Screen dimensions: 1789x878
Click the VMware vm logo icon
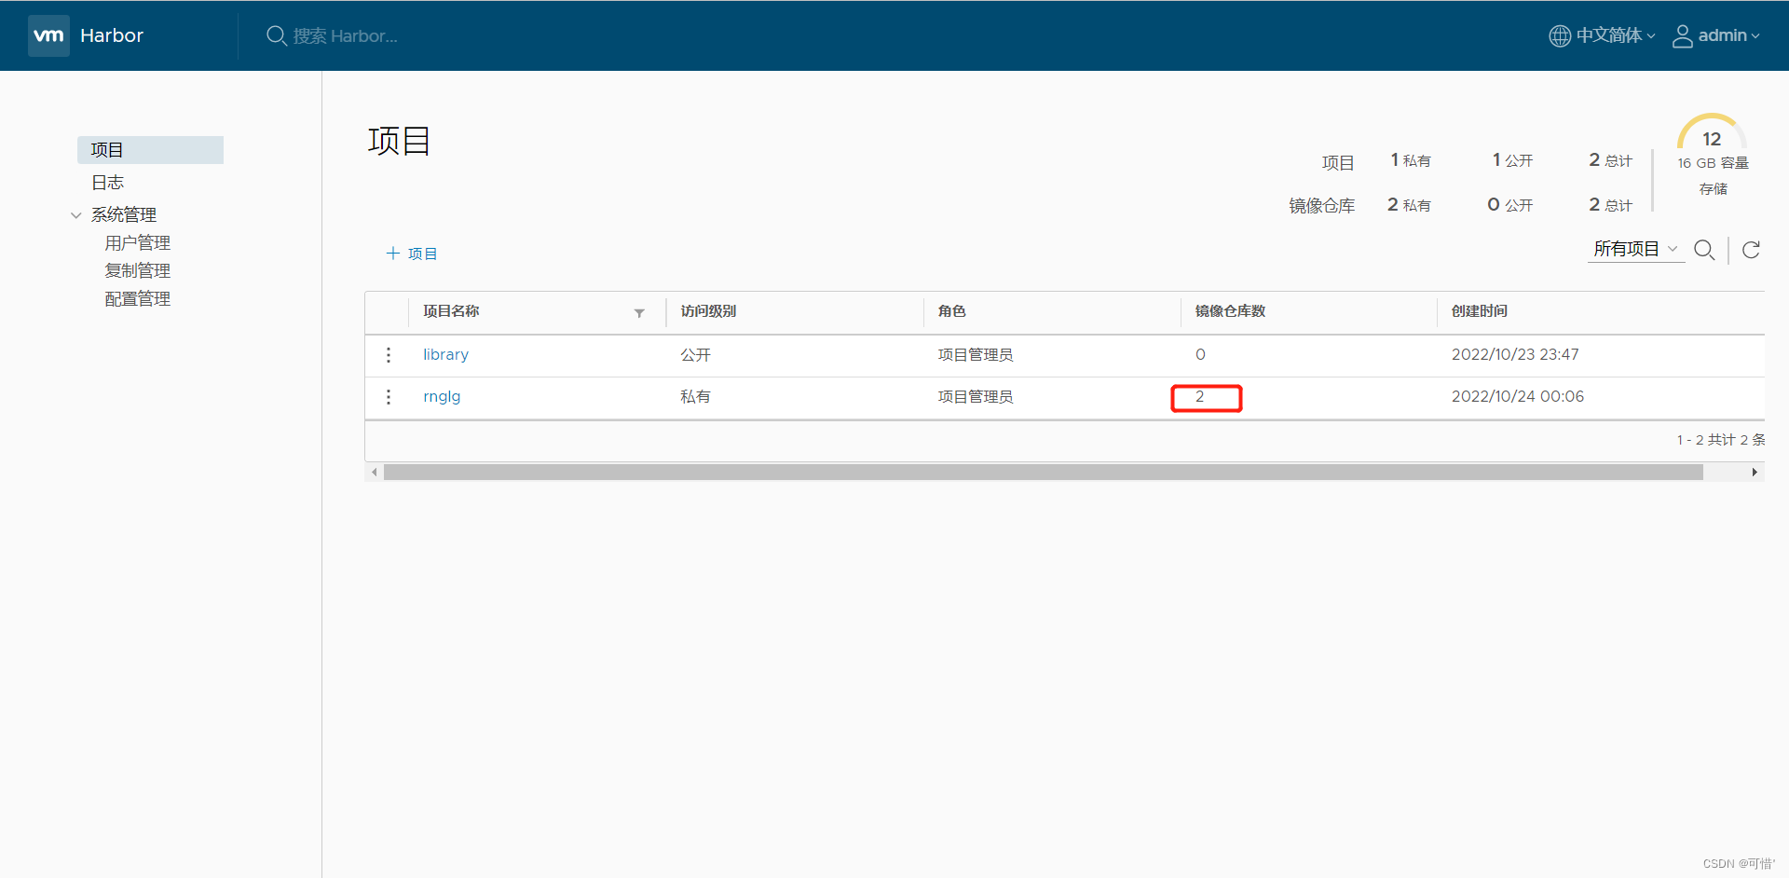point(48,35)
